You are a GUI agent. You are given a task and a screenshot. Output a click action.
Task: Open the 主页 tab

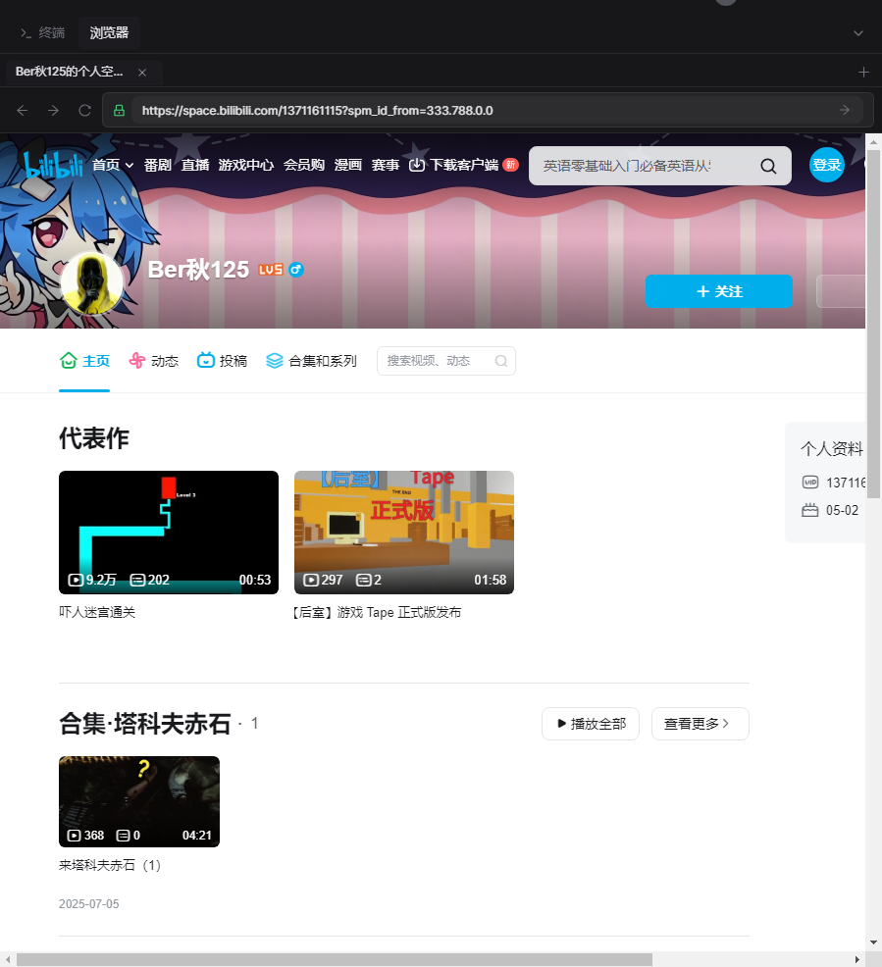[84, 361]
